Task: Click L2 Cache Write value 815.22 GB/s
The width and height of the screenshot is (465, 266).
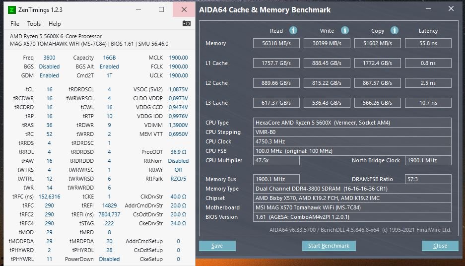Action: (327, 83)
